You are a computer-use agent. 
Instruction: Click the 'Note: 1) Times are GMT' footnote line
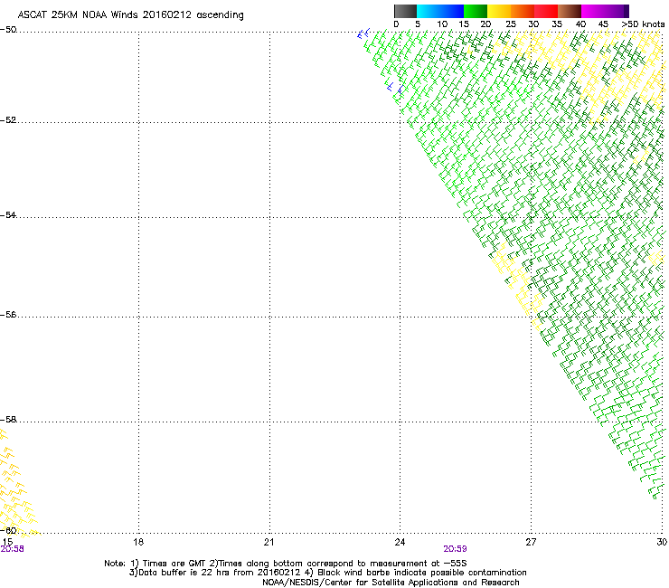click(286, 564)
